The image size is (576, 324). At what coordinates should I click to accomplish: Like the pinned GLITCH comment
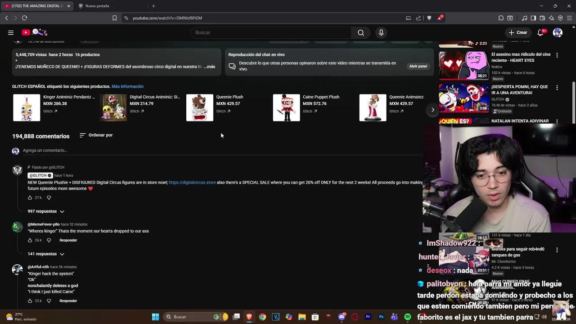coord(30,198)
